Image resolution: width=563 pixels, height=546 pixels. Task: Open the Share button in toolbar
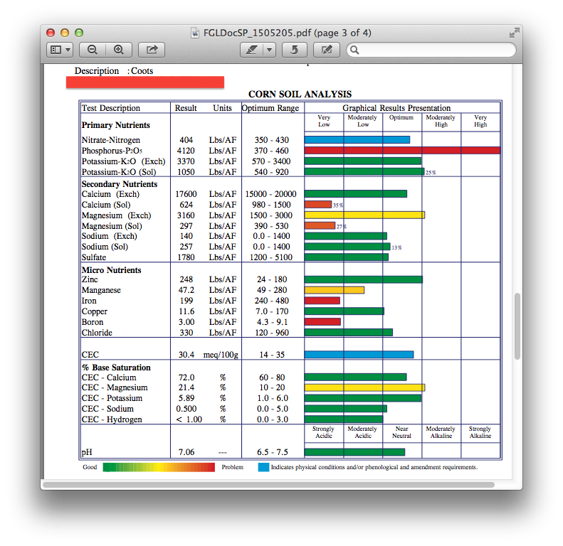click(152, 50)
